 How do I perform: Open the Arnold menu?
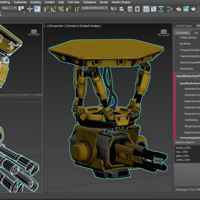click(104, 2)
